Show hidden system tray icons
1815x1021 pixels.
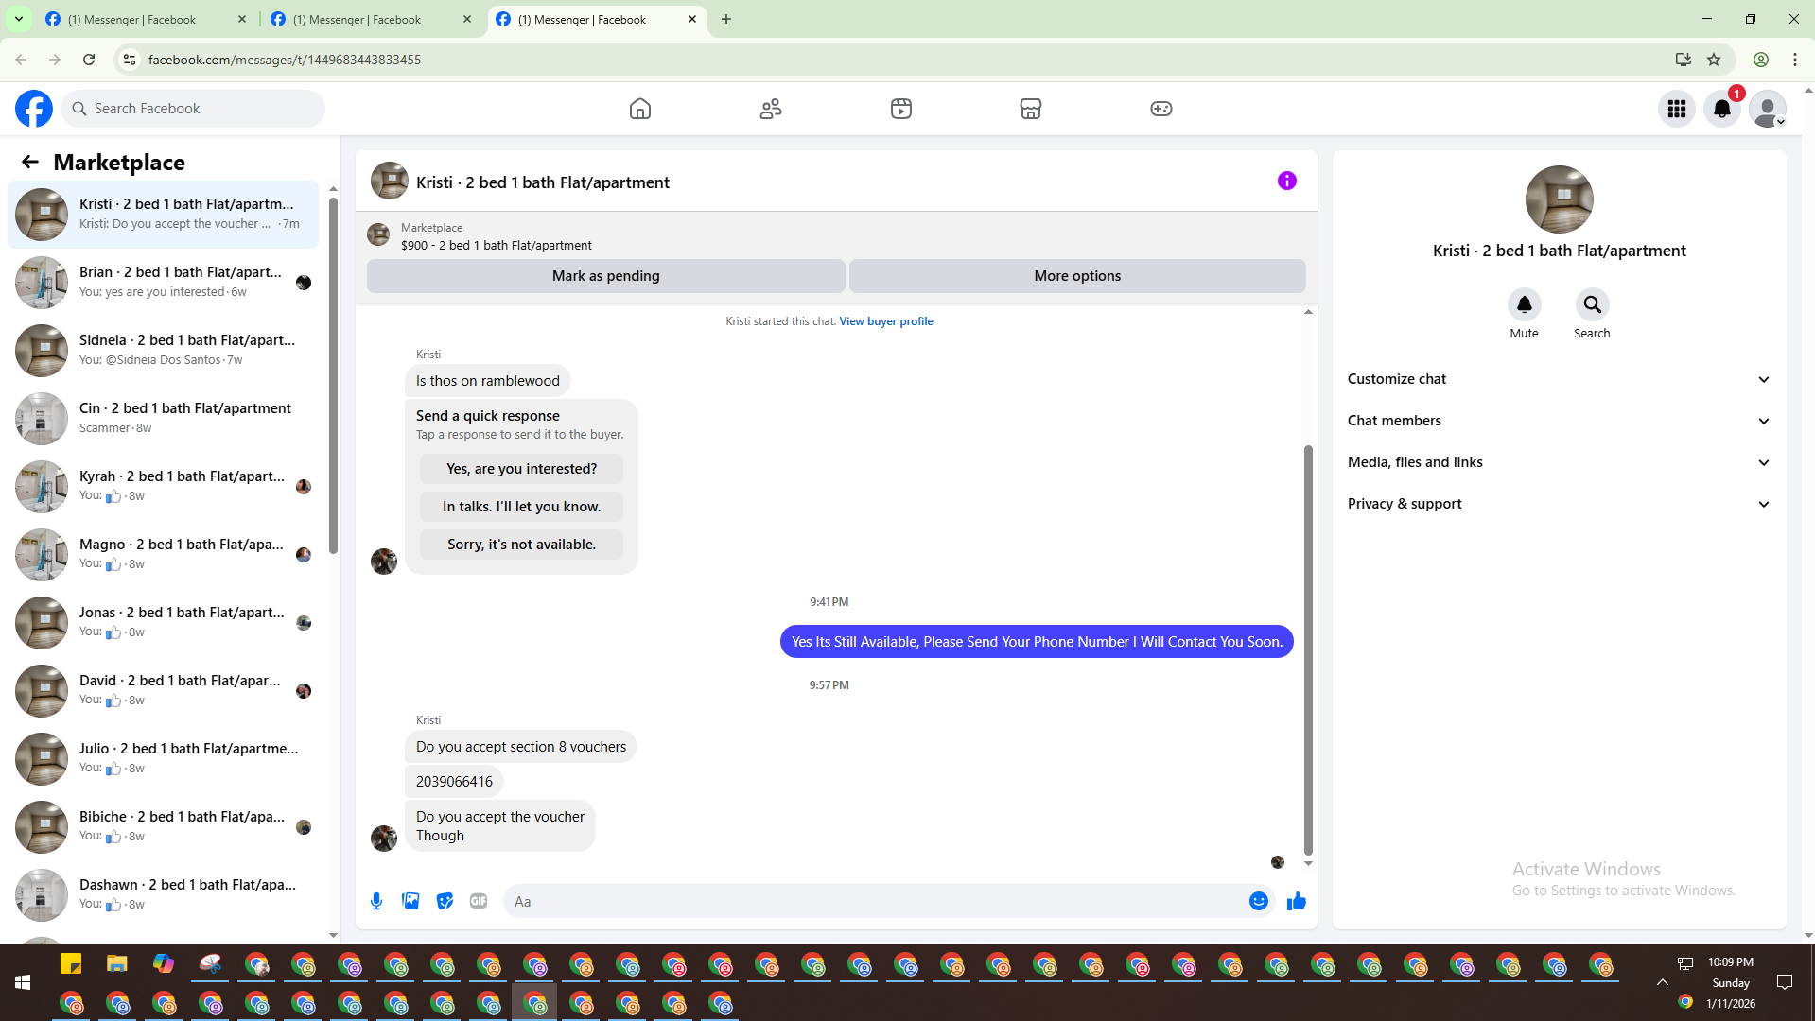coord(1662,982)
